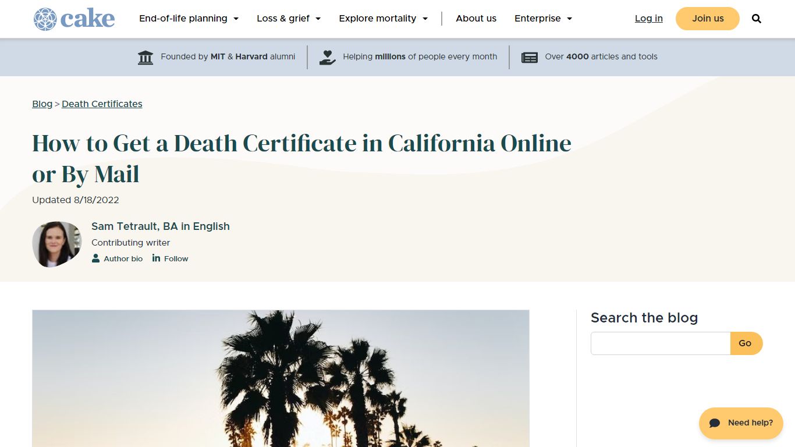Click the Search the blog heading
Viewport: 795px width, 447px height.
(x=644, y=318)
